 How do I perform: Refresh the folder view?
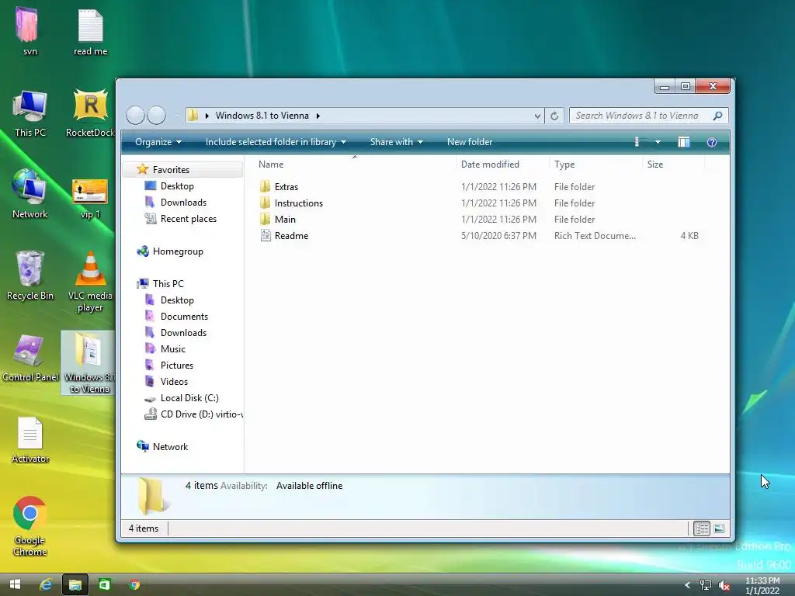pos(554,116)
